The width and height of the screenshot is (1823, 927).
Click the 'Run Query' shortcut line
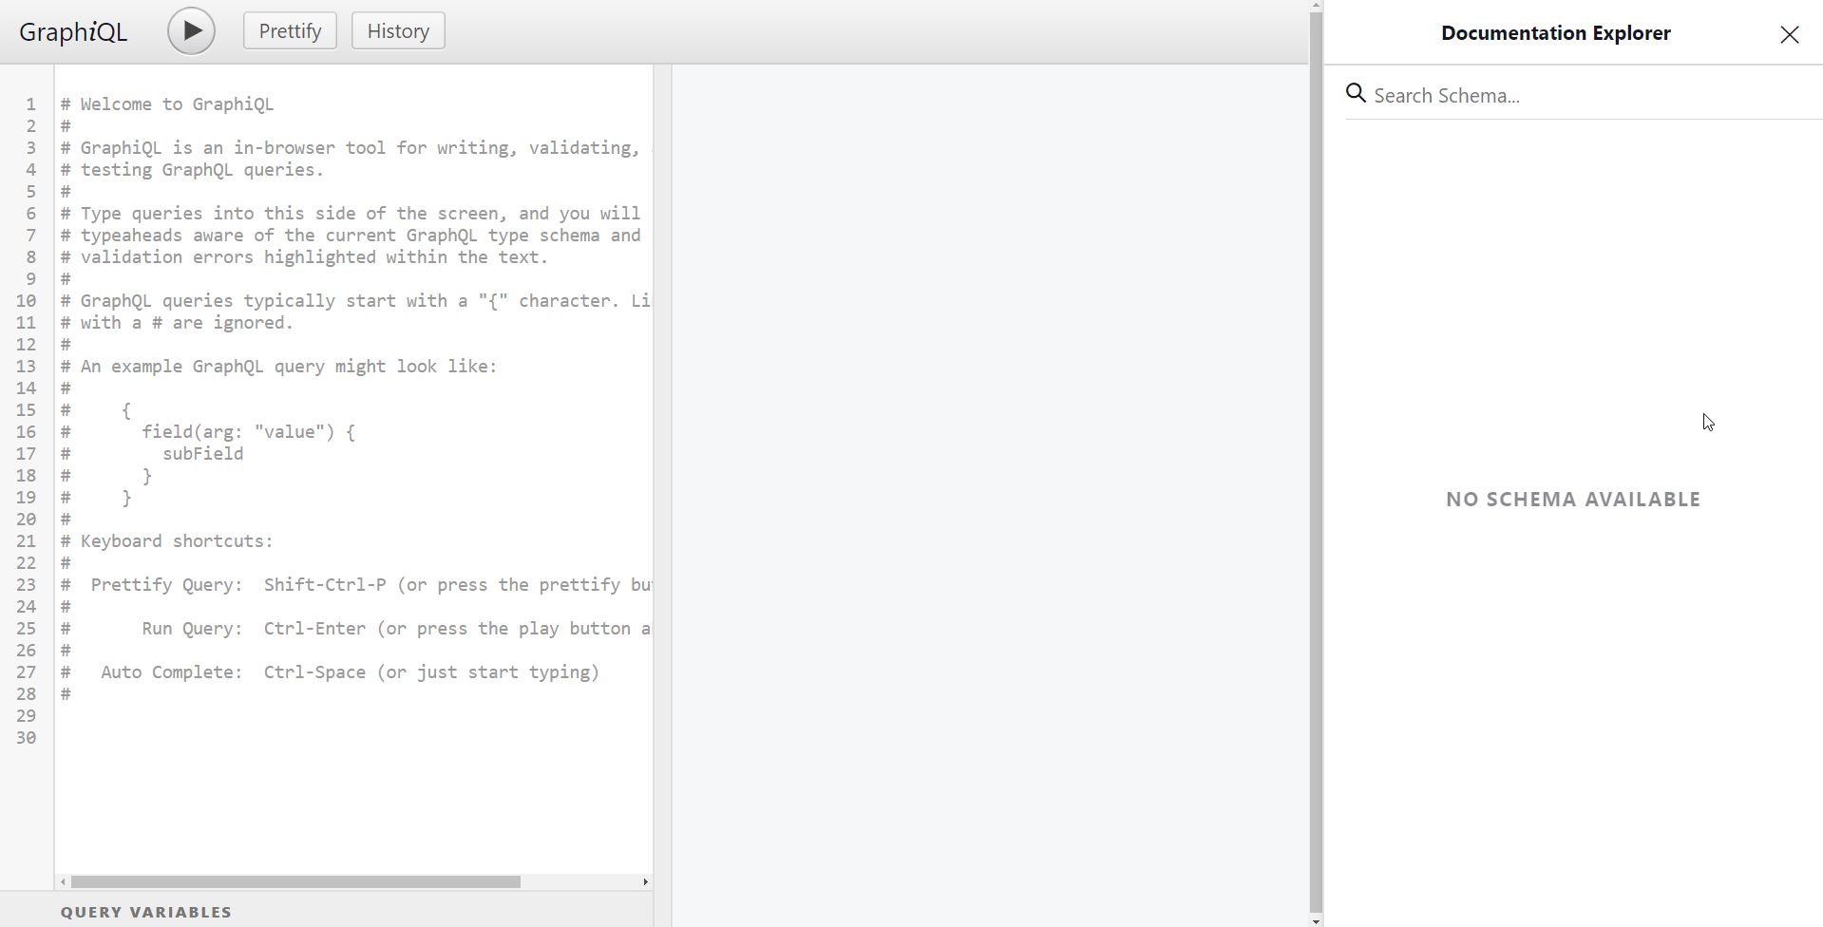click(x=356, y=629)
